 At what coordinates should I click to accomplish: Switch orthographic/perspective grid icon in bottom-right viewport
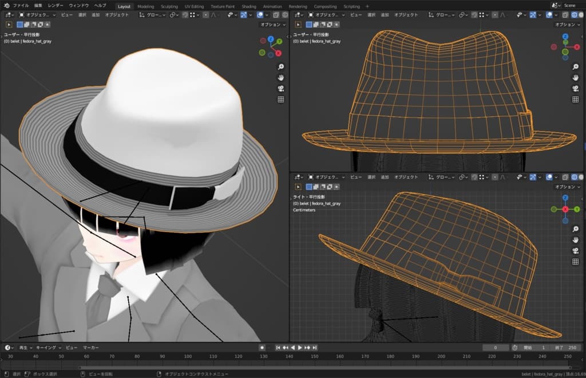(576, 261)
